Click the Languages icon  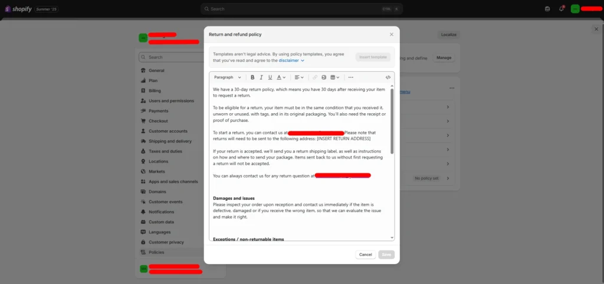click(x=143, y=232)
